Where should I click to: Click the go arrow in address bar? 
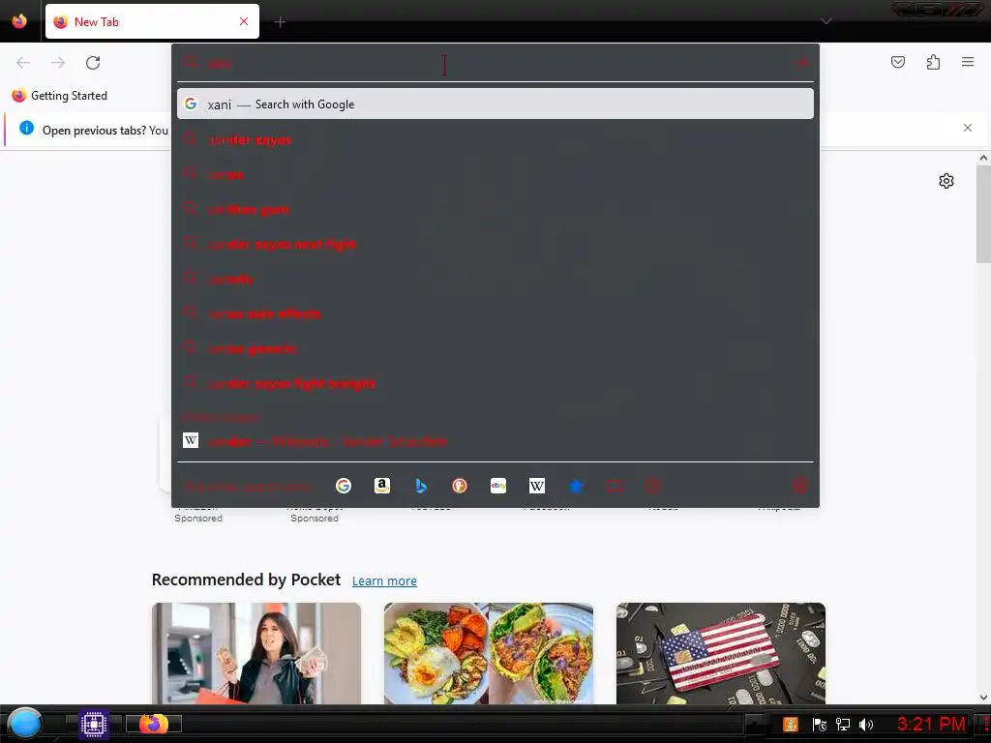pos(801,63)
